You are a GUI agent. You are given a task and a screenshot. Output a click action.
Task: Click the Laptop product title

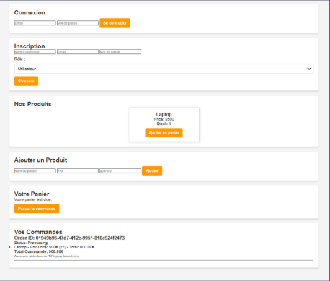click(164, 114)
